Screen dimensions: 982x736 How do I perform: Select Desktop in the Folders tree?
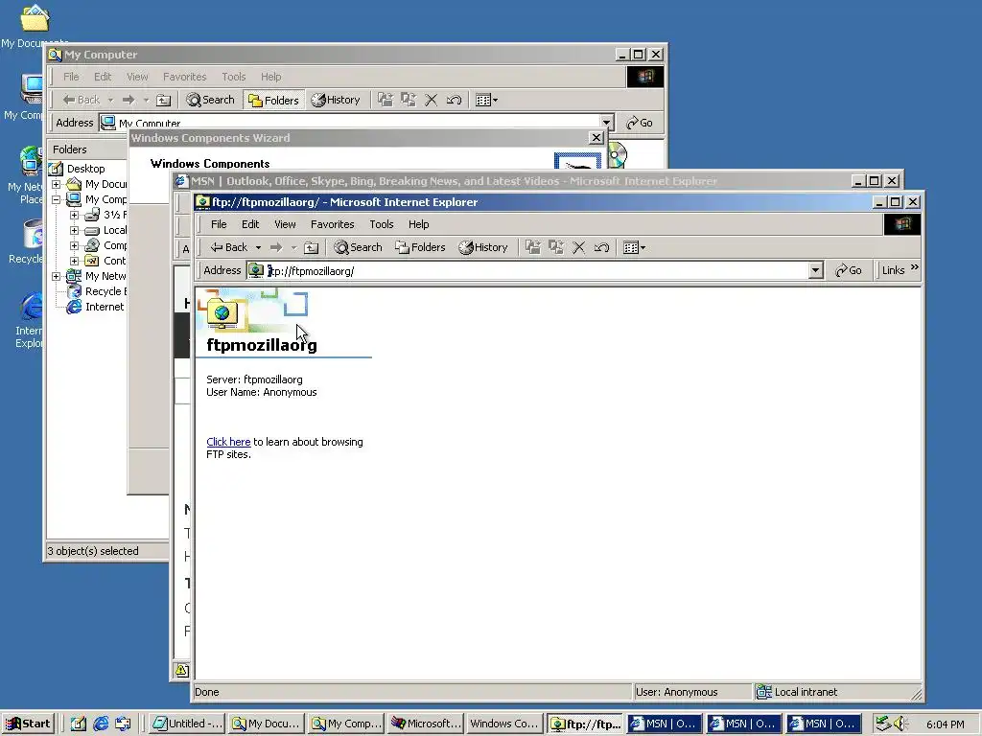click(85, 169)
